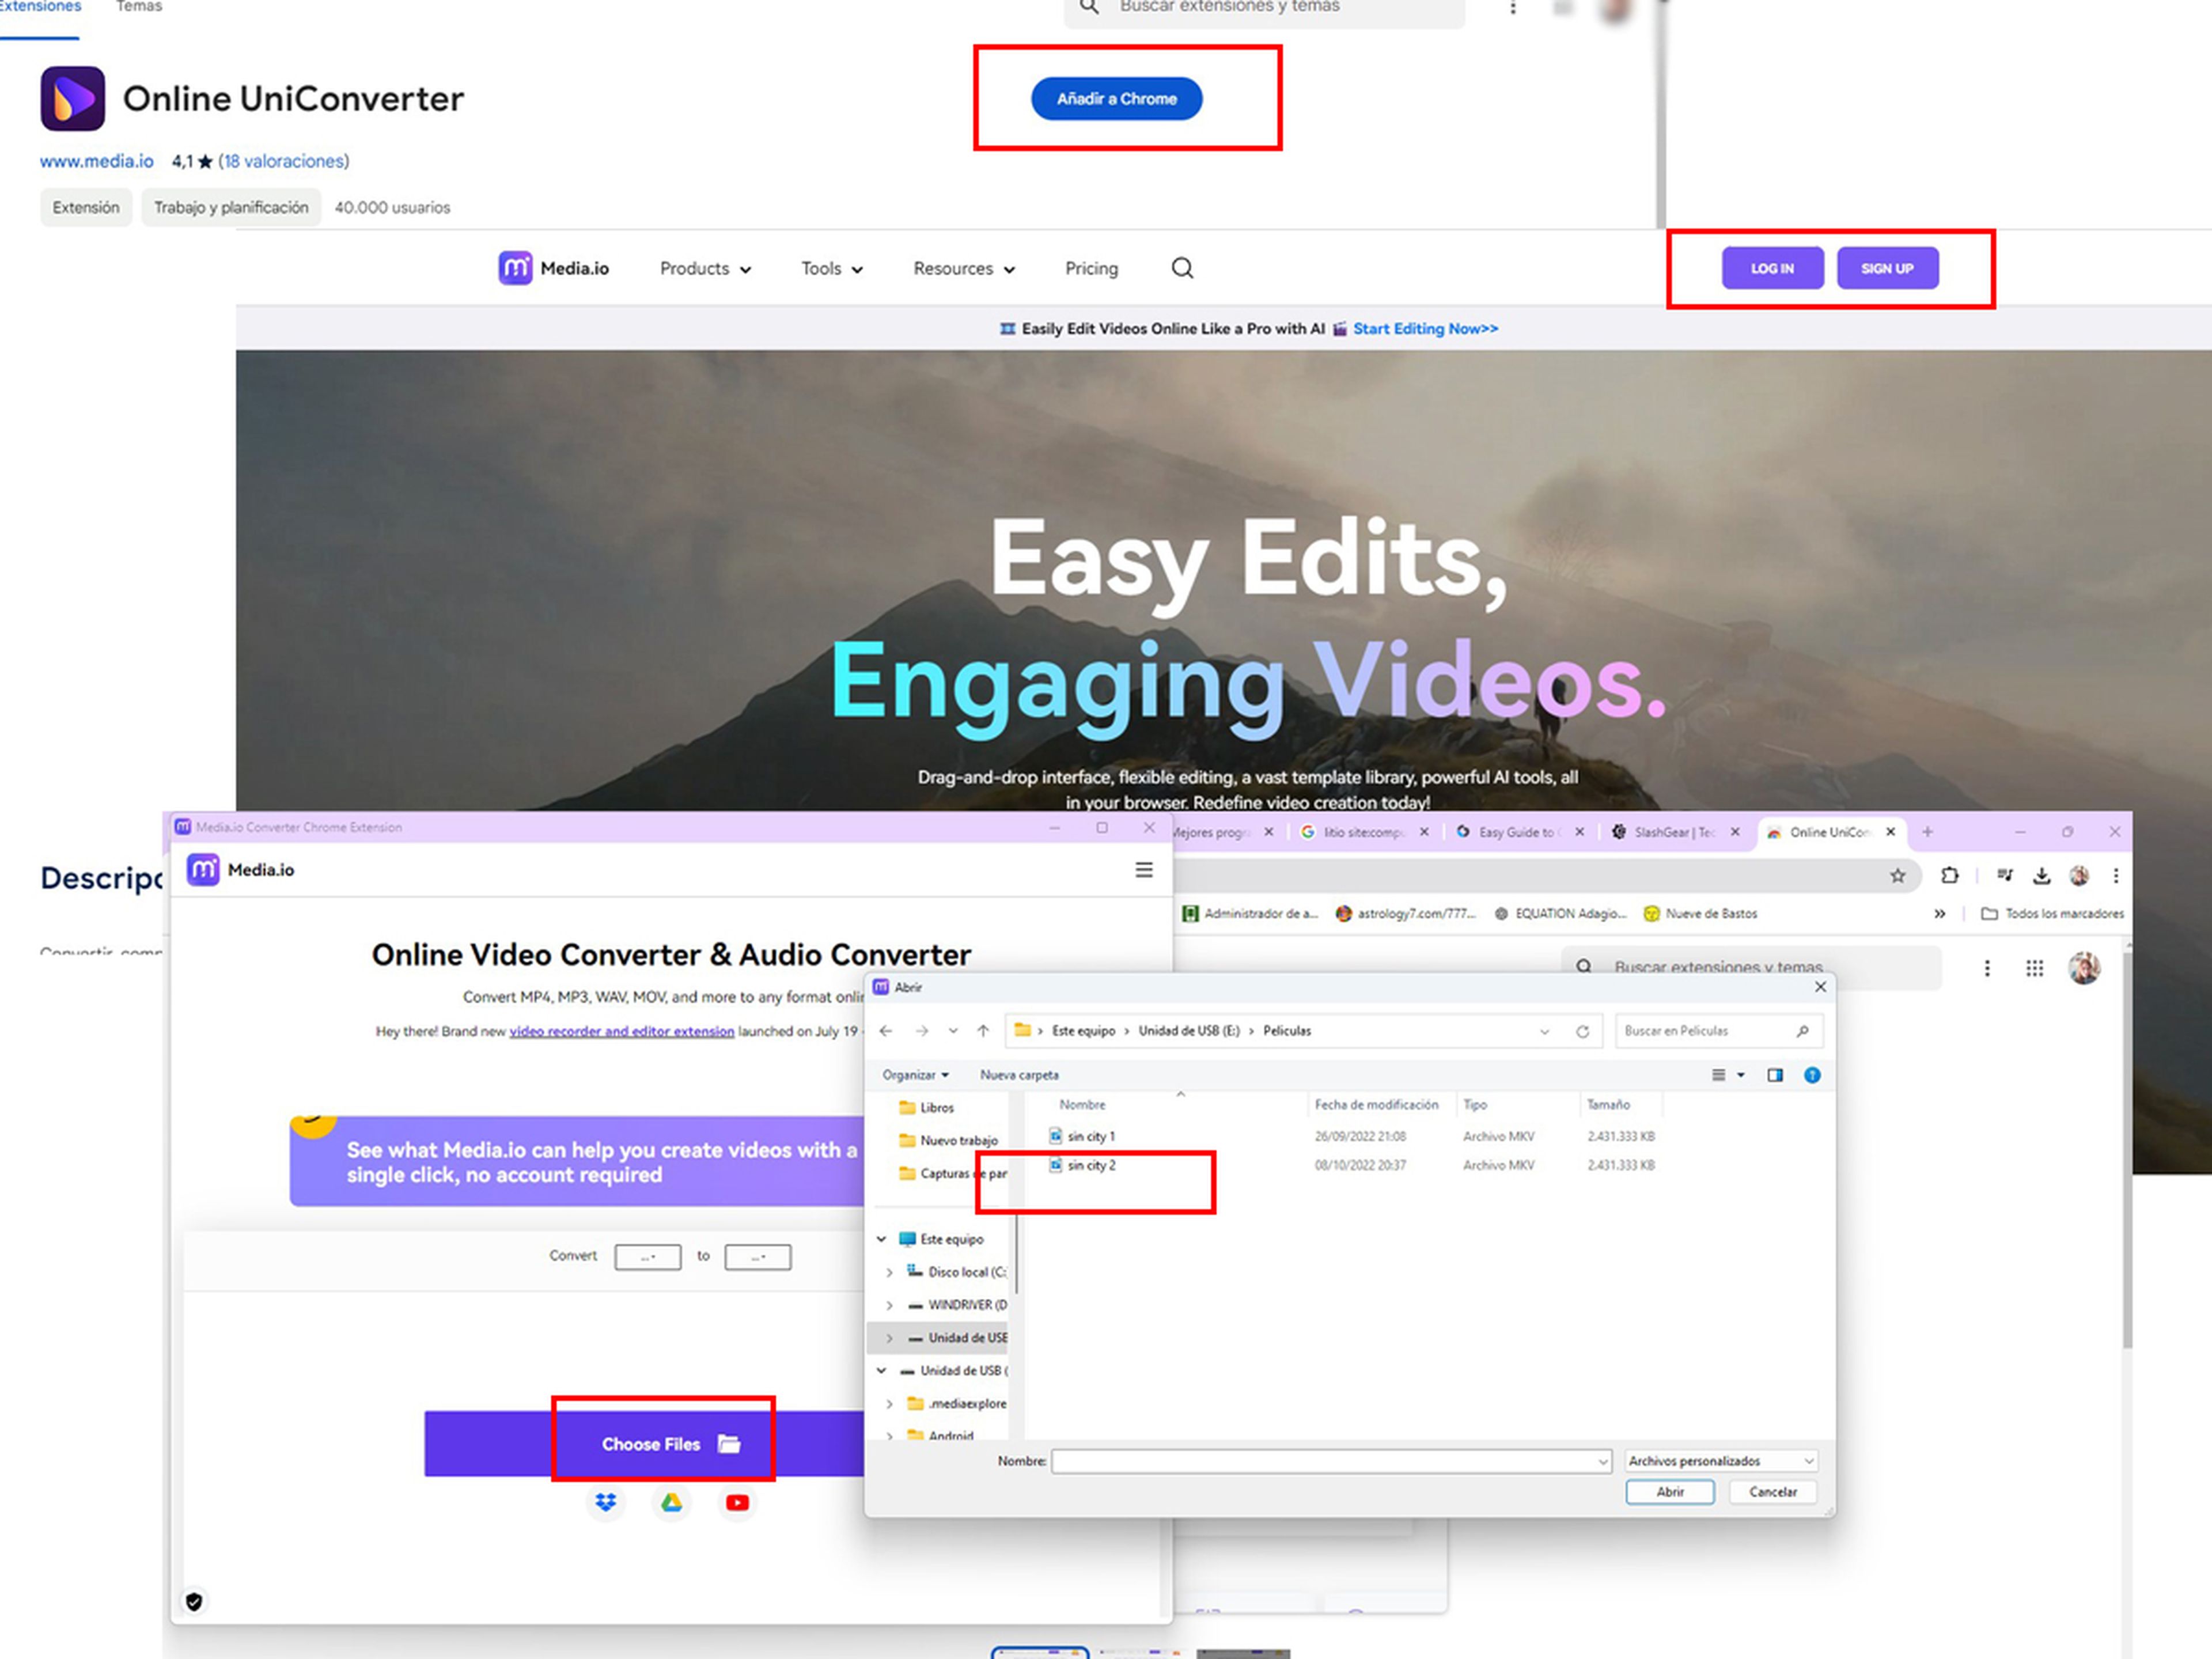Open the Archivos personalizados file type dropdown
Screen dimensions: 2212x1659
tap(1721, 1461)
